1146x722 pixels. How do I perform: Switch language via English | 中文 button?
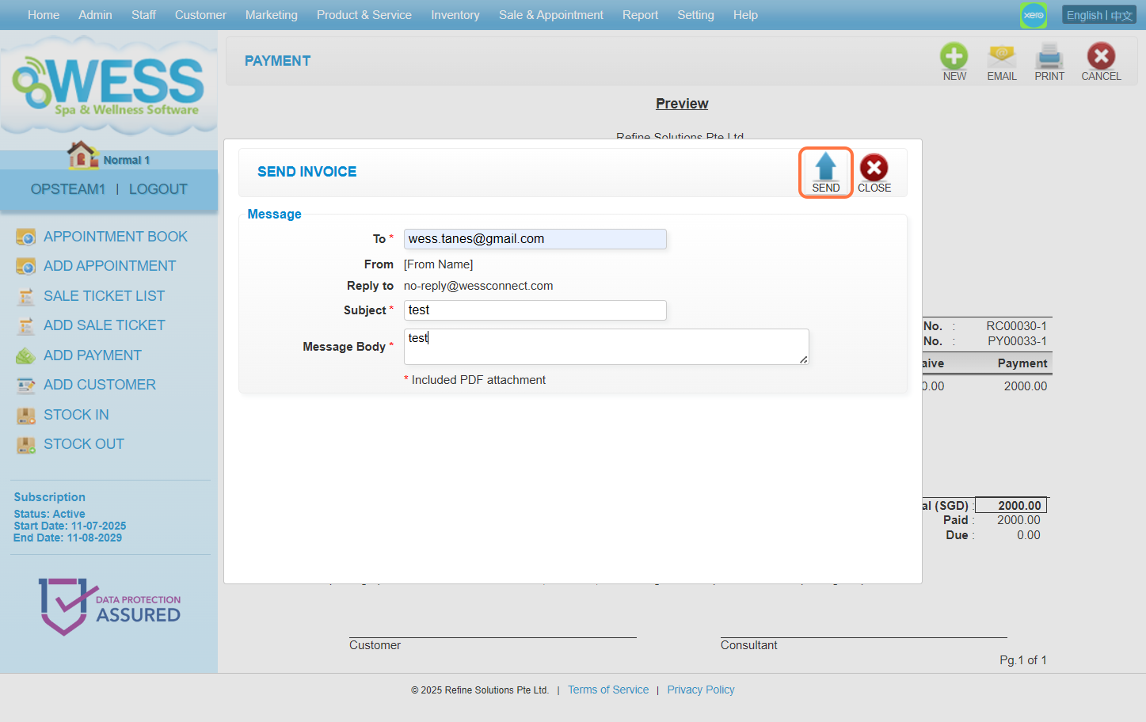[x=1098, y=15]
